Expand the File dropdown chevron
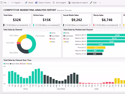Image resolution: width=125 pixels, height=94 pixels. pos(8,3)
